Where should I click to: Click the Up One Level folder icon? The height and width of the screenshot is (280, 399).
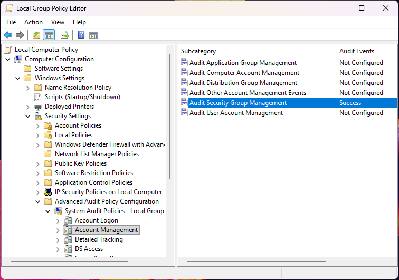coord(36,35)
